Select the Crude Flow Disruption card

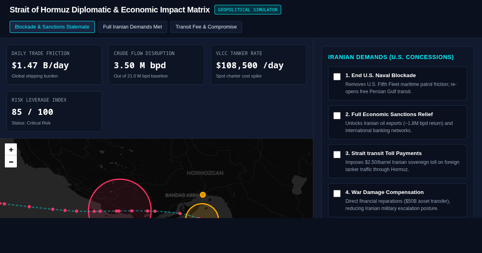[156, 65]
